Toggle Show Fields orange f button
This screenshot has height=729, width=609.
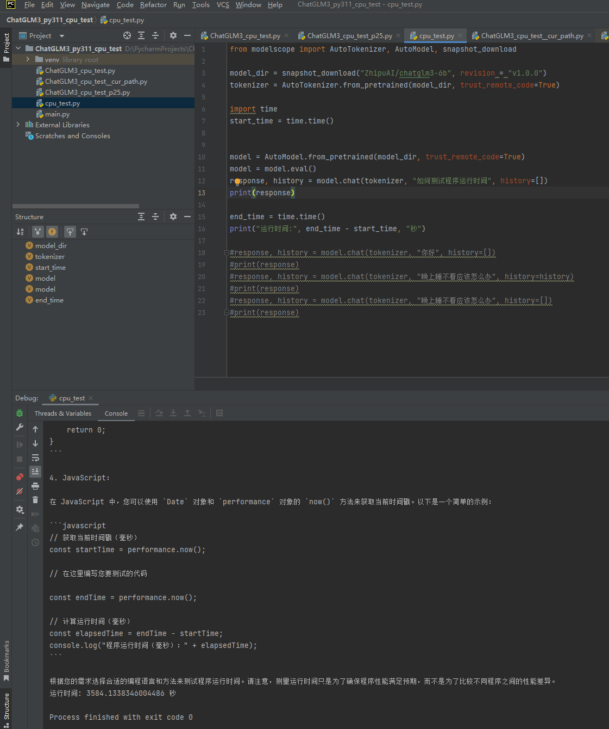(52, 232)
